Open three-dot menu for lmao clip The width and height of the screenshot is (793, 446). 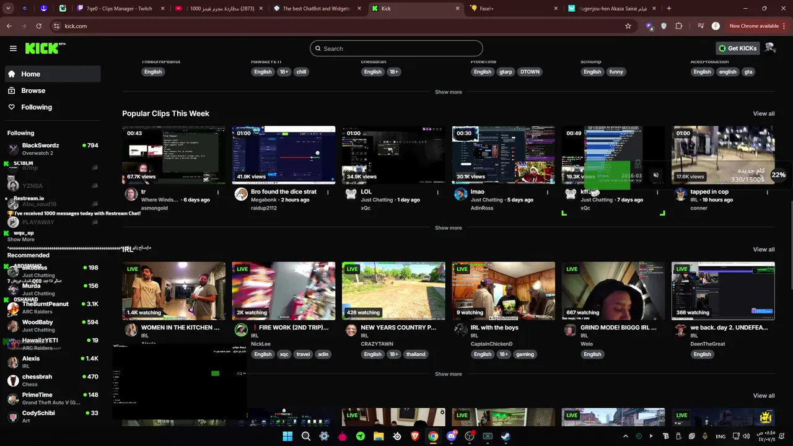click(548, 193)
